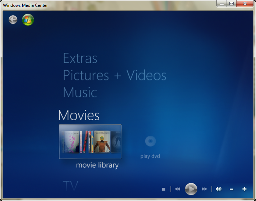Minimize the Windows Media Center window
Image resolution: width=256 pixels, height=201 pixels.
(x=222, y=4)
